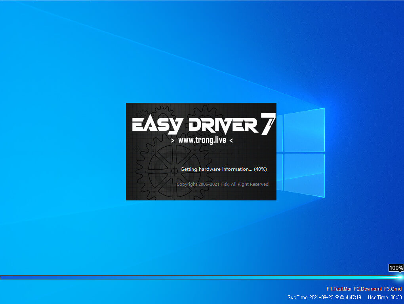Click the large 7 version numeral

coord(268,124)
